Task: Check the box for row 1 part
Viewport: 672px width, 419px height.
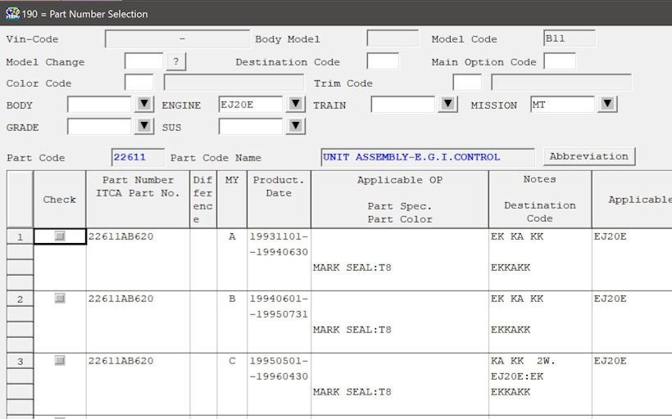Action: pos(60,236)
